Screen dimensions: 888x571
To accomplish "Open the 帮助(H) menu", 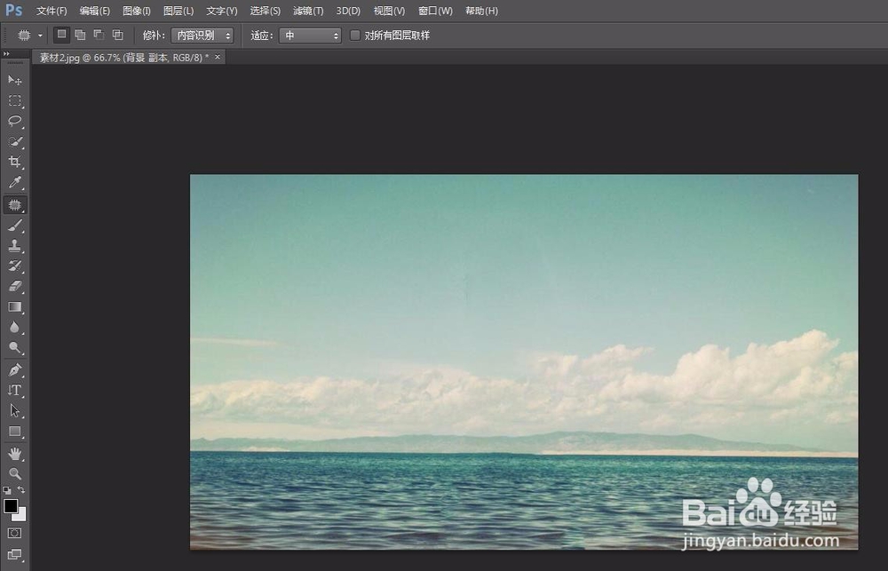I will pyautogui.click(x=481, y=11).
